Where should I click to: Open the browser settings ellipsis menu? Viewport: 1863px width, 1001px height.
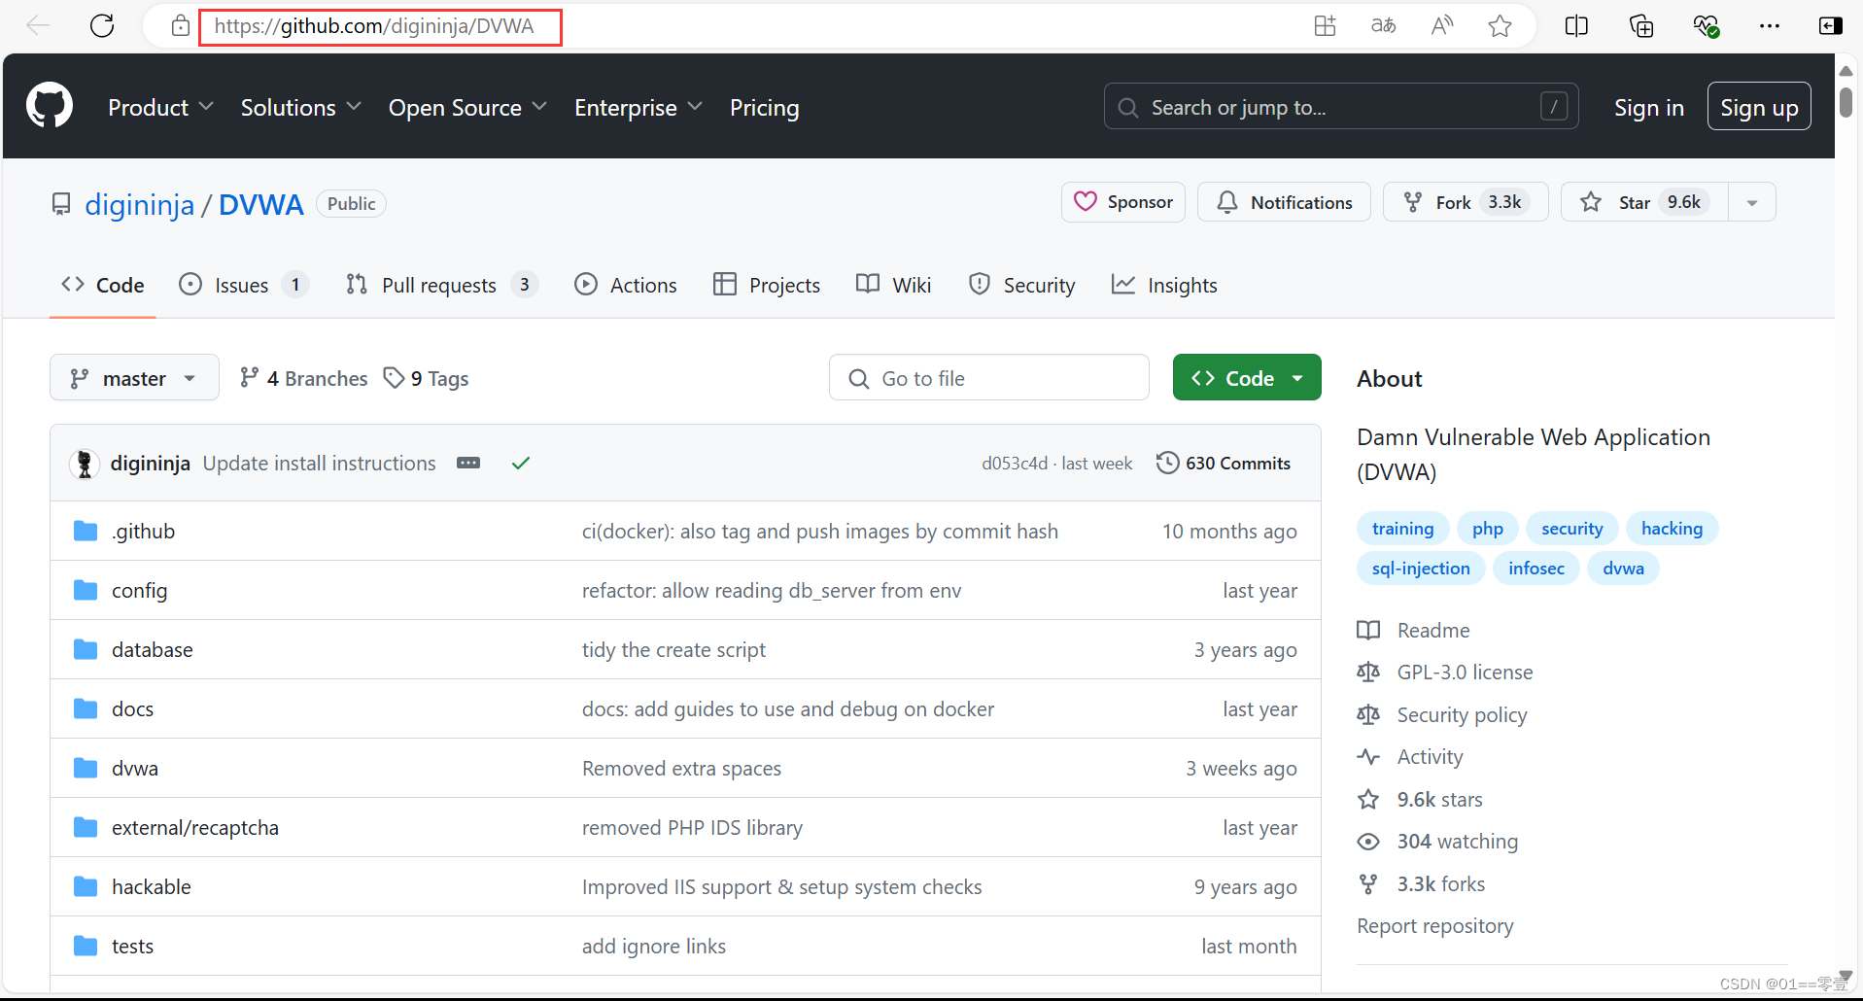[x=1770, y=26]
